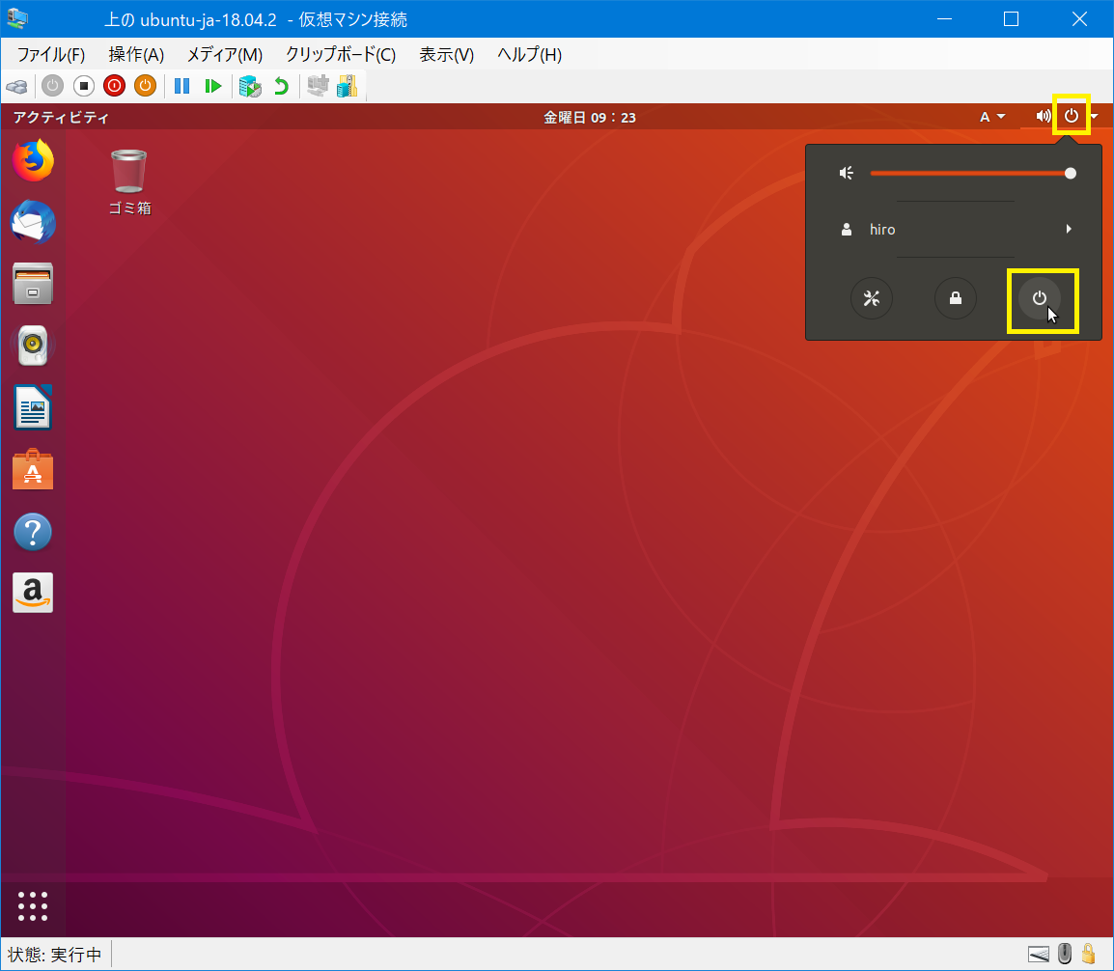
Task: Open settings via wrench-screwdriver button
Action: click(x=871, y=298)
